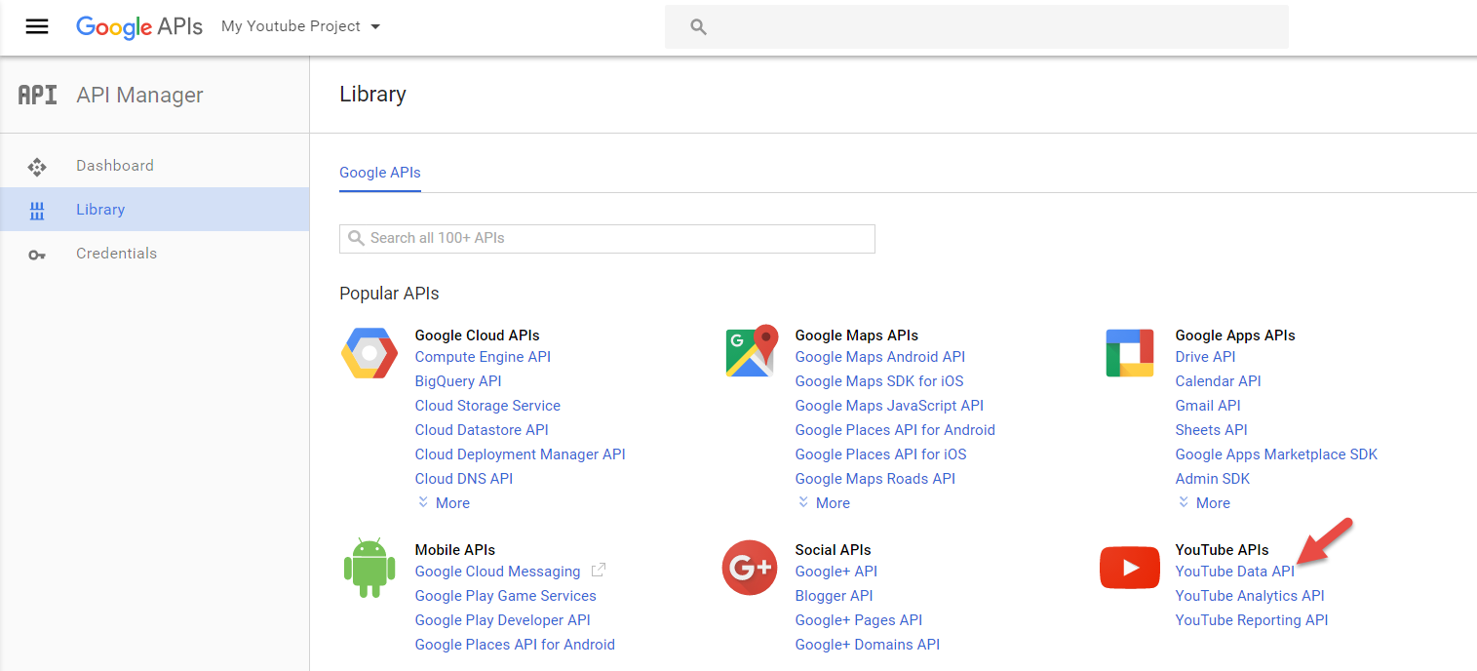This screenshot has height=671, width=1477.
Task: Click the Dashboard sidebar icon
Action: (37, 167)
